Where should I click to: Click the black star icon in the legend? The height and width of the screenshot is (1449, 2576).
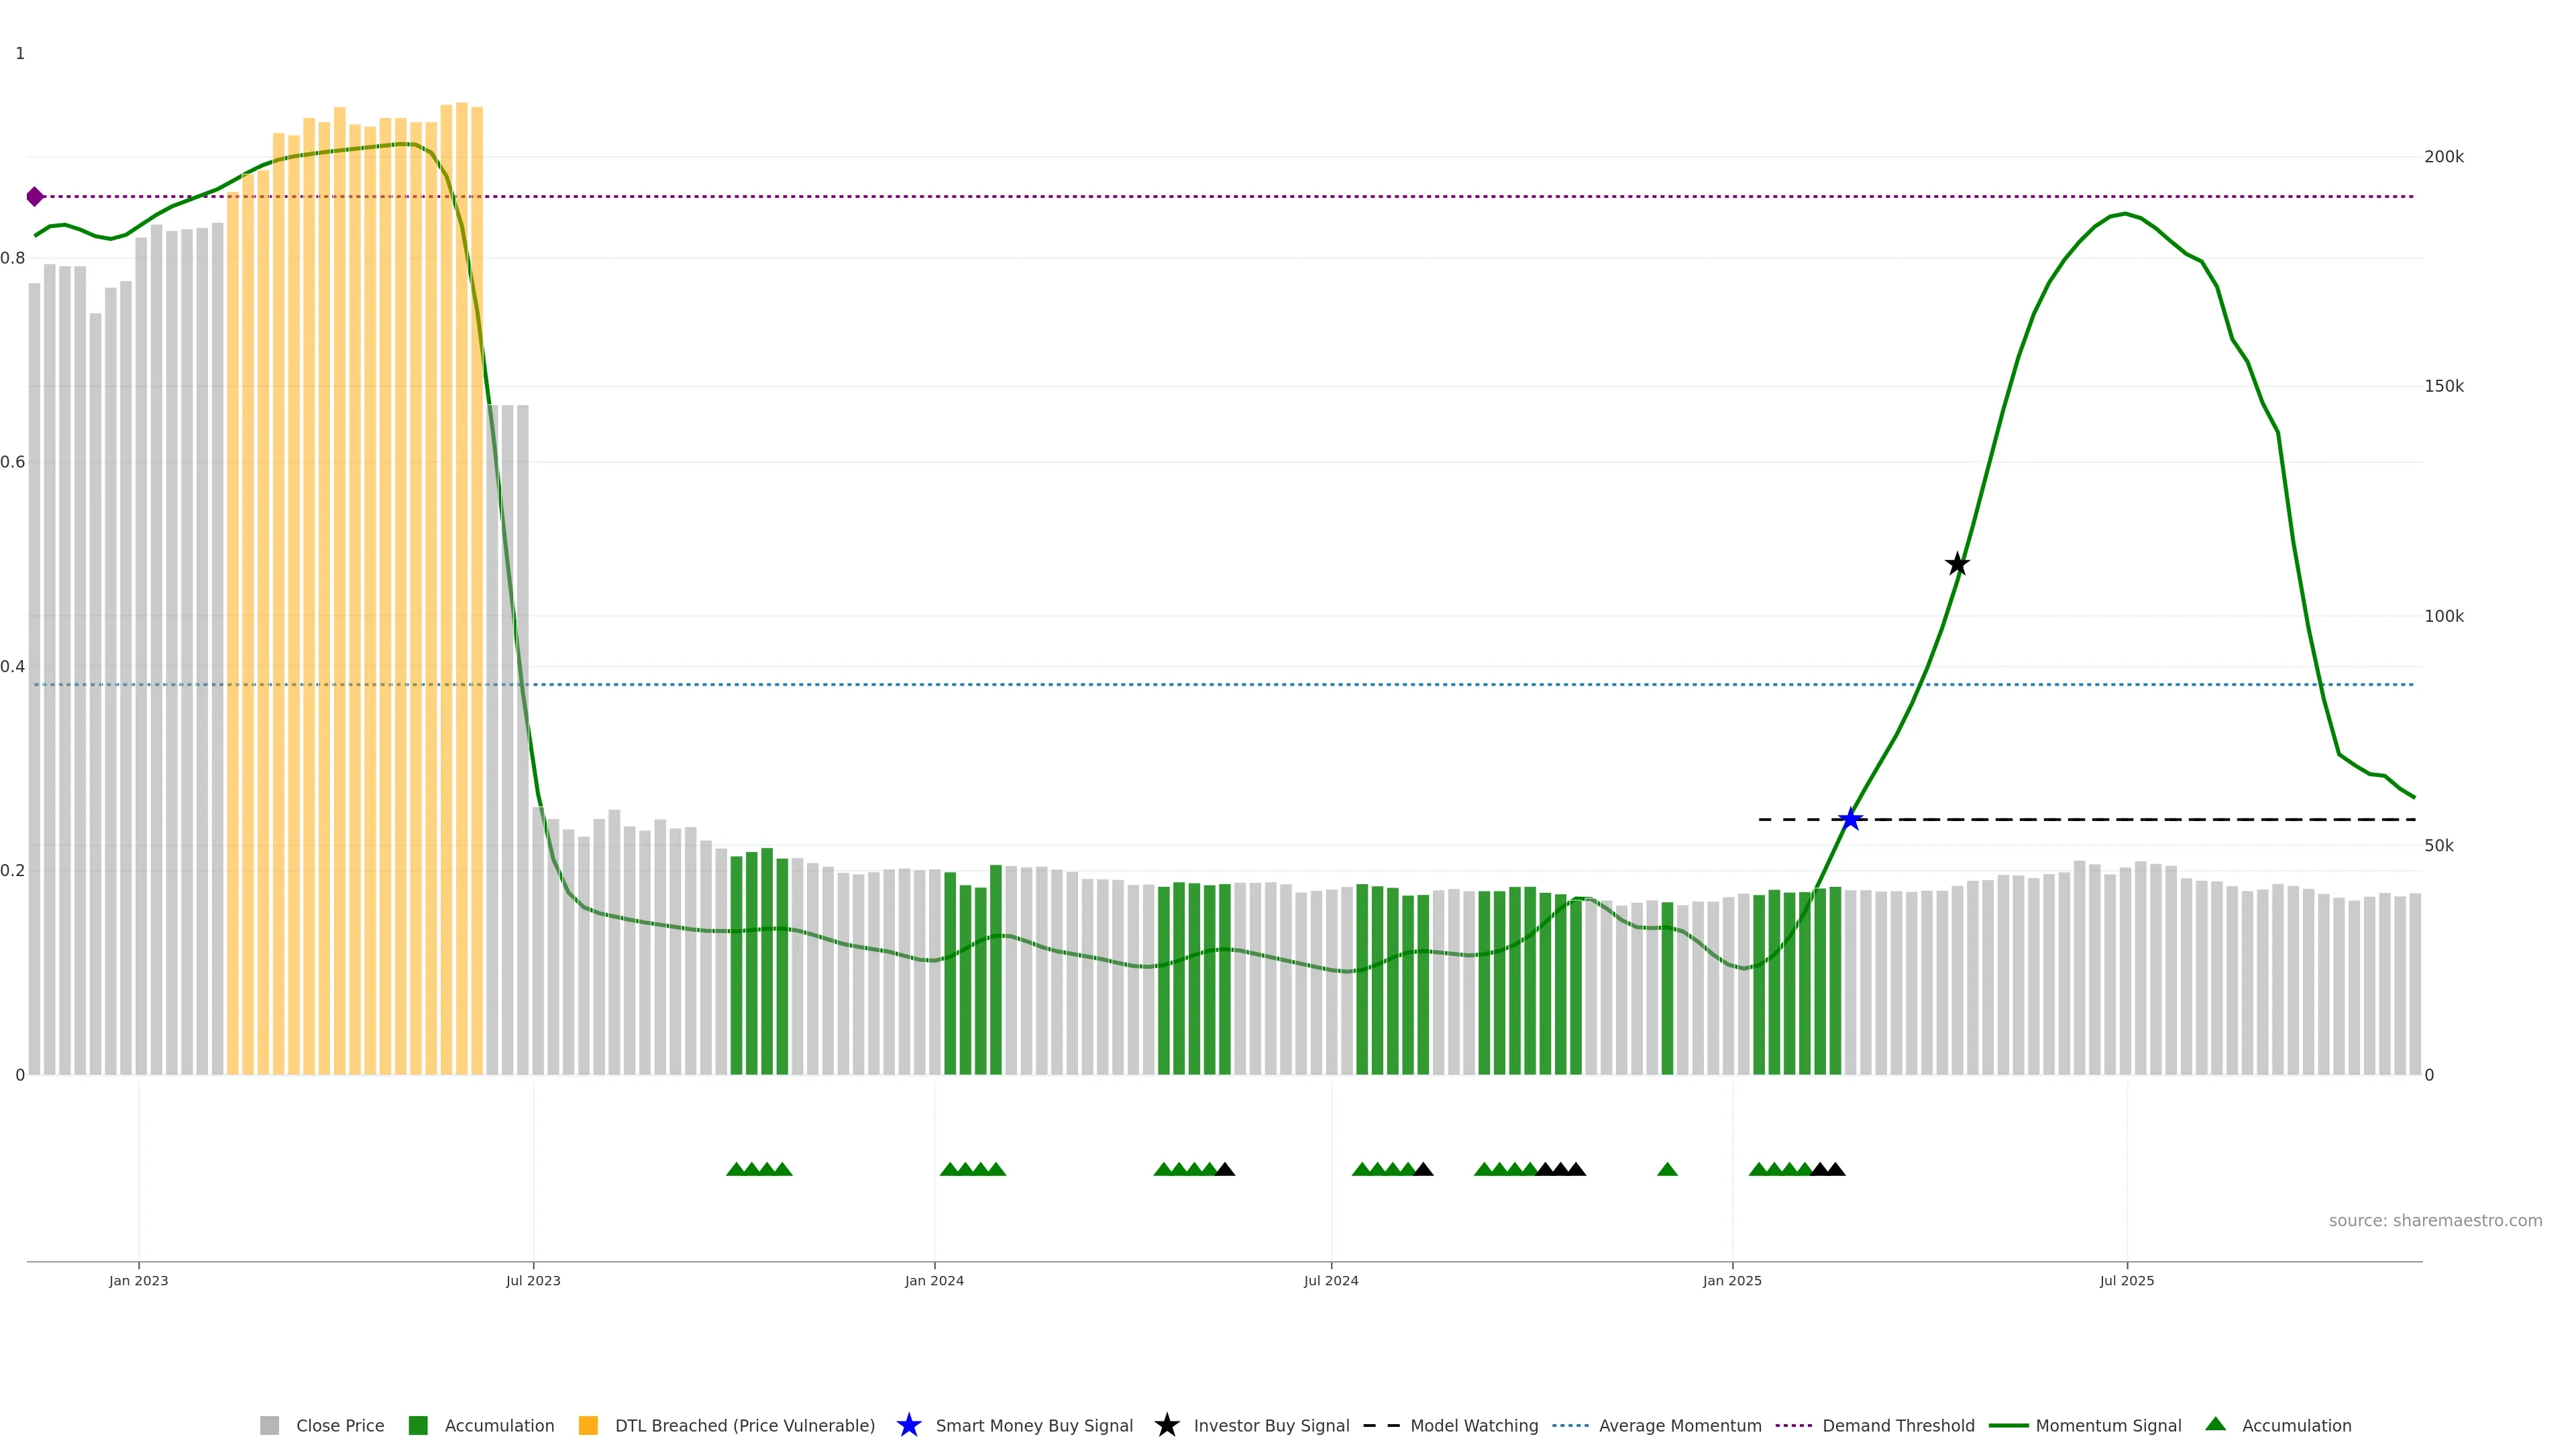click(x=1166, y=1425)
